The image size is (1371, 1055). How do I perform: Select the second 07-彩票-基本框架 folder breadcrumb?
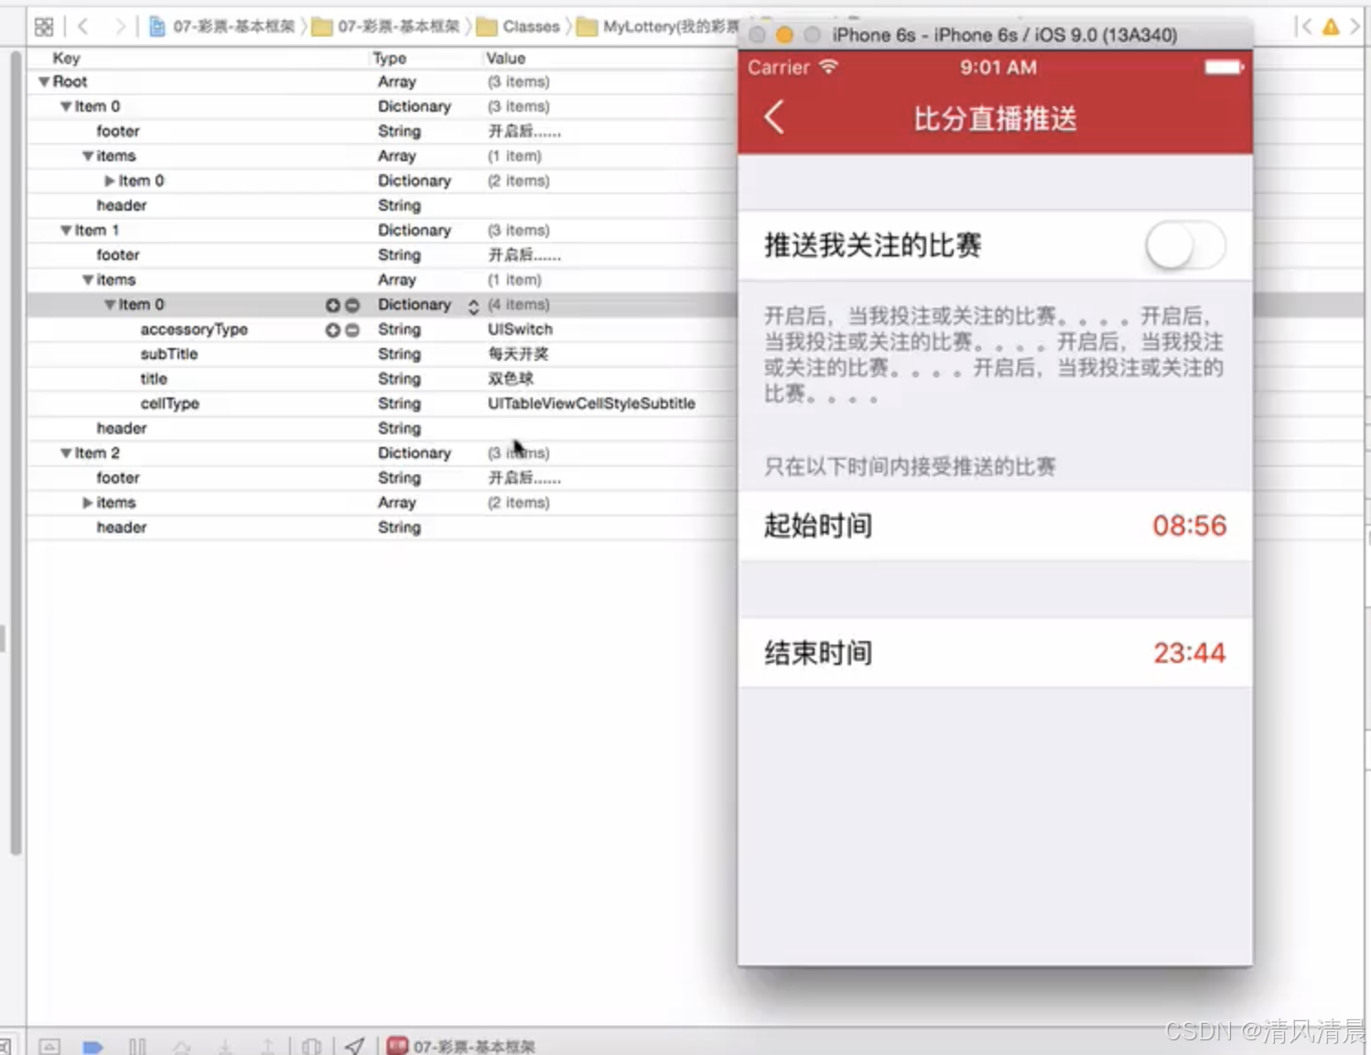pos(386,27)
